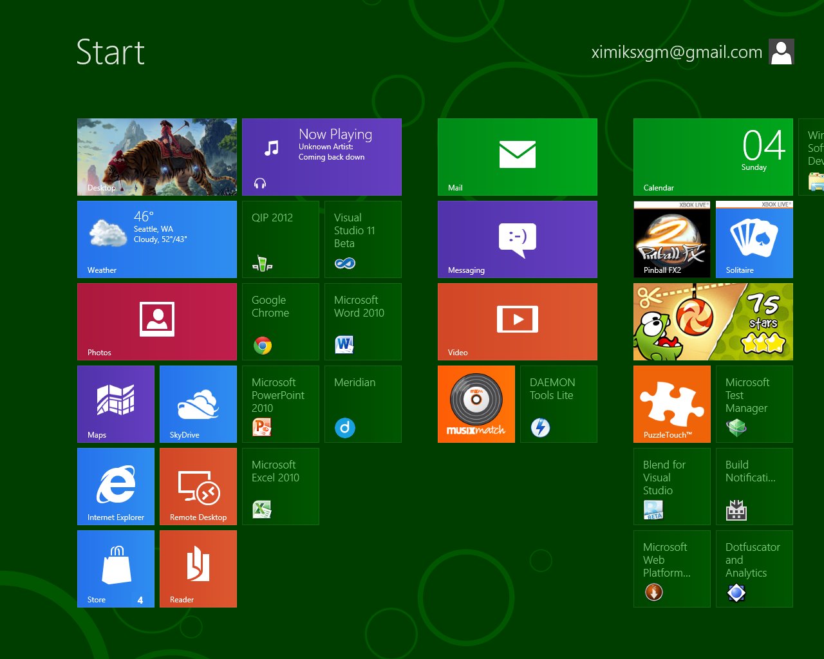Launch Microsoft Test Manager
This screenshot has width=824, height=659.
click(x=754, y=404)
